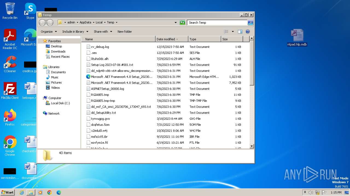This screenshot has height=196, width=350.
Task: Select Music library in navigation pane
Action: click(55, 77)
